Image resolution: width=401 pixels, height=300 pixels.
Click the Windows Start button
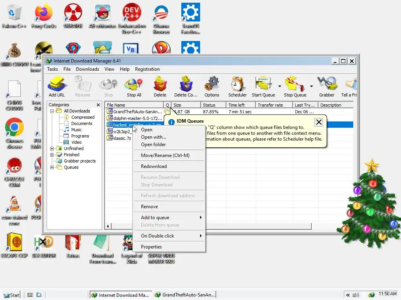point(11,295)
